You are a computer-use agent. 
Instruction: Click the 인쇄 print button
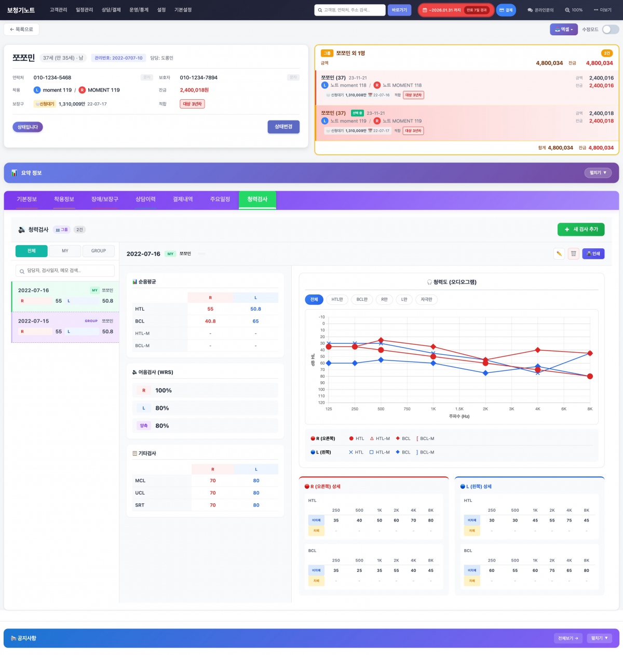(x=593, y=253)
